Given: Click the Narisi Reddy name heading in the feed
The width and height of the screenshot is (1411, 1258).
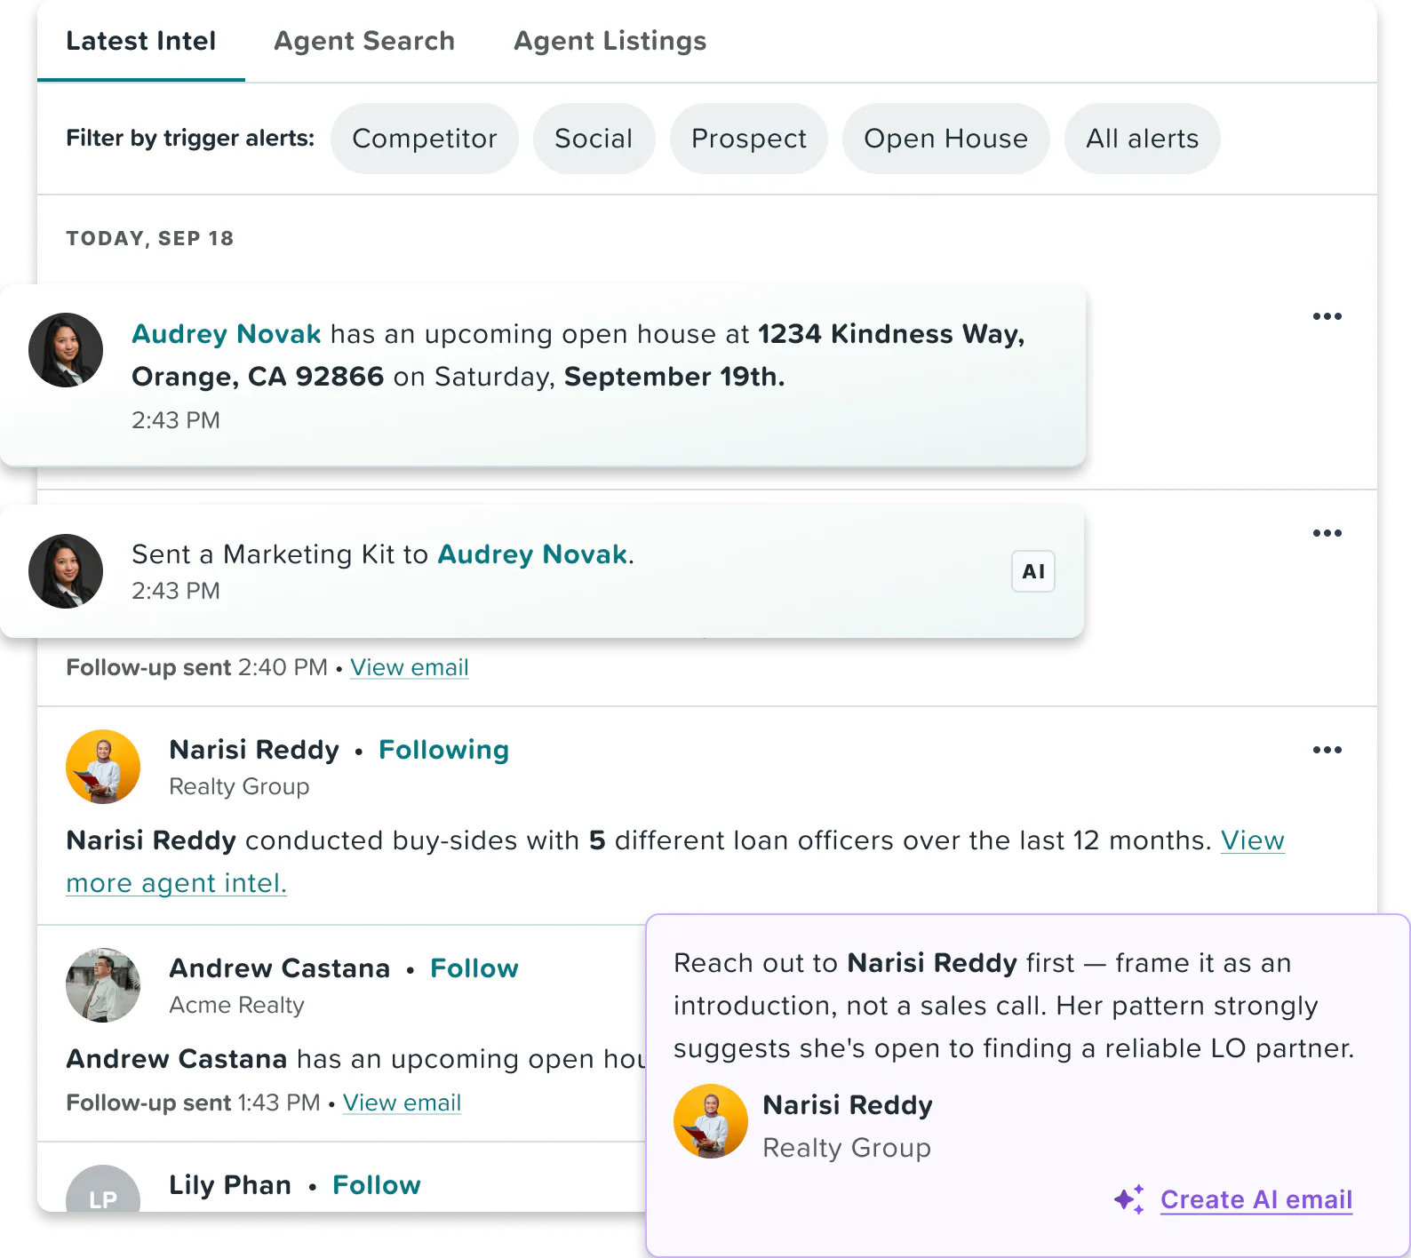Looking at the screenshot, I should coord(254,750).
